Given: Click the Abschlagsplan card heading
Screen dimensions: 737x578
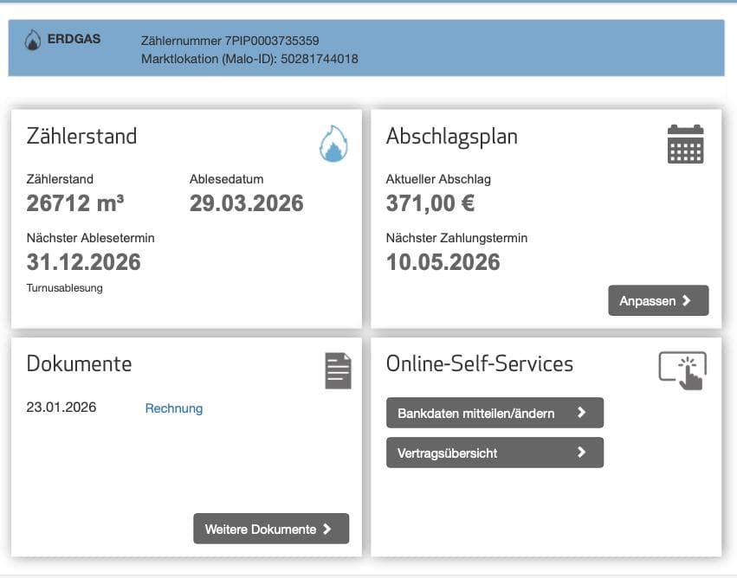Looking at the screenshot, I should point(452,137).
